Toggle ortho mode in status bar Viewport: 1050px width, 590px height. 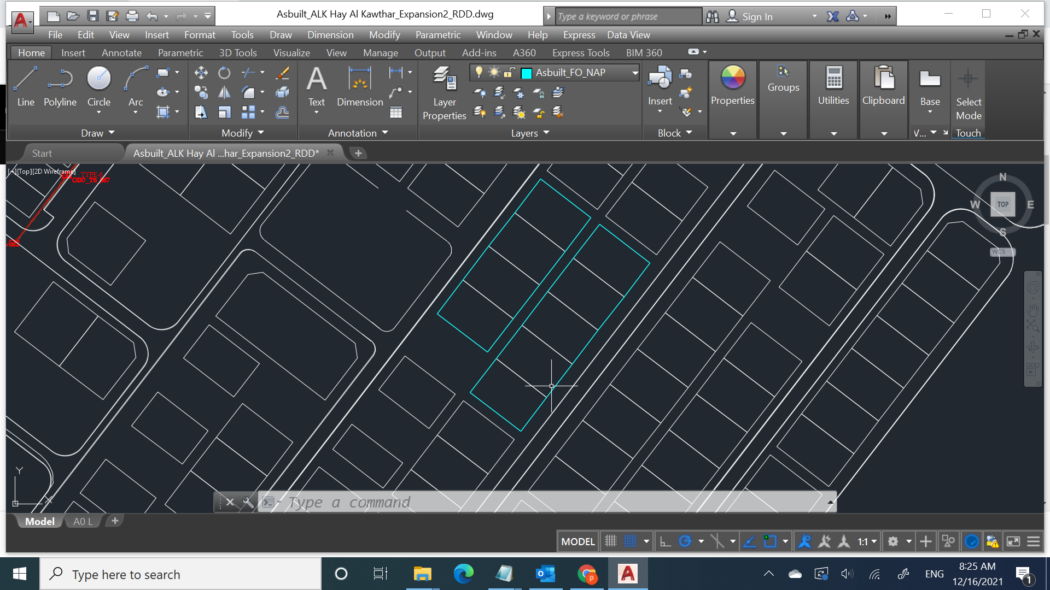pyautogui.click(x=665, y=541)
